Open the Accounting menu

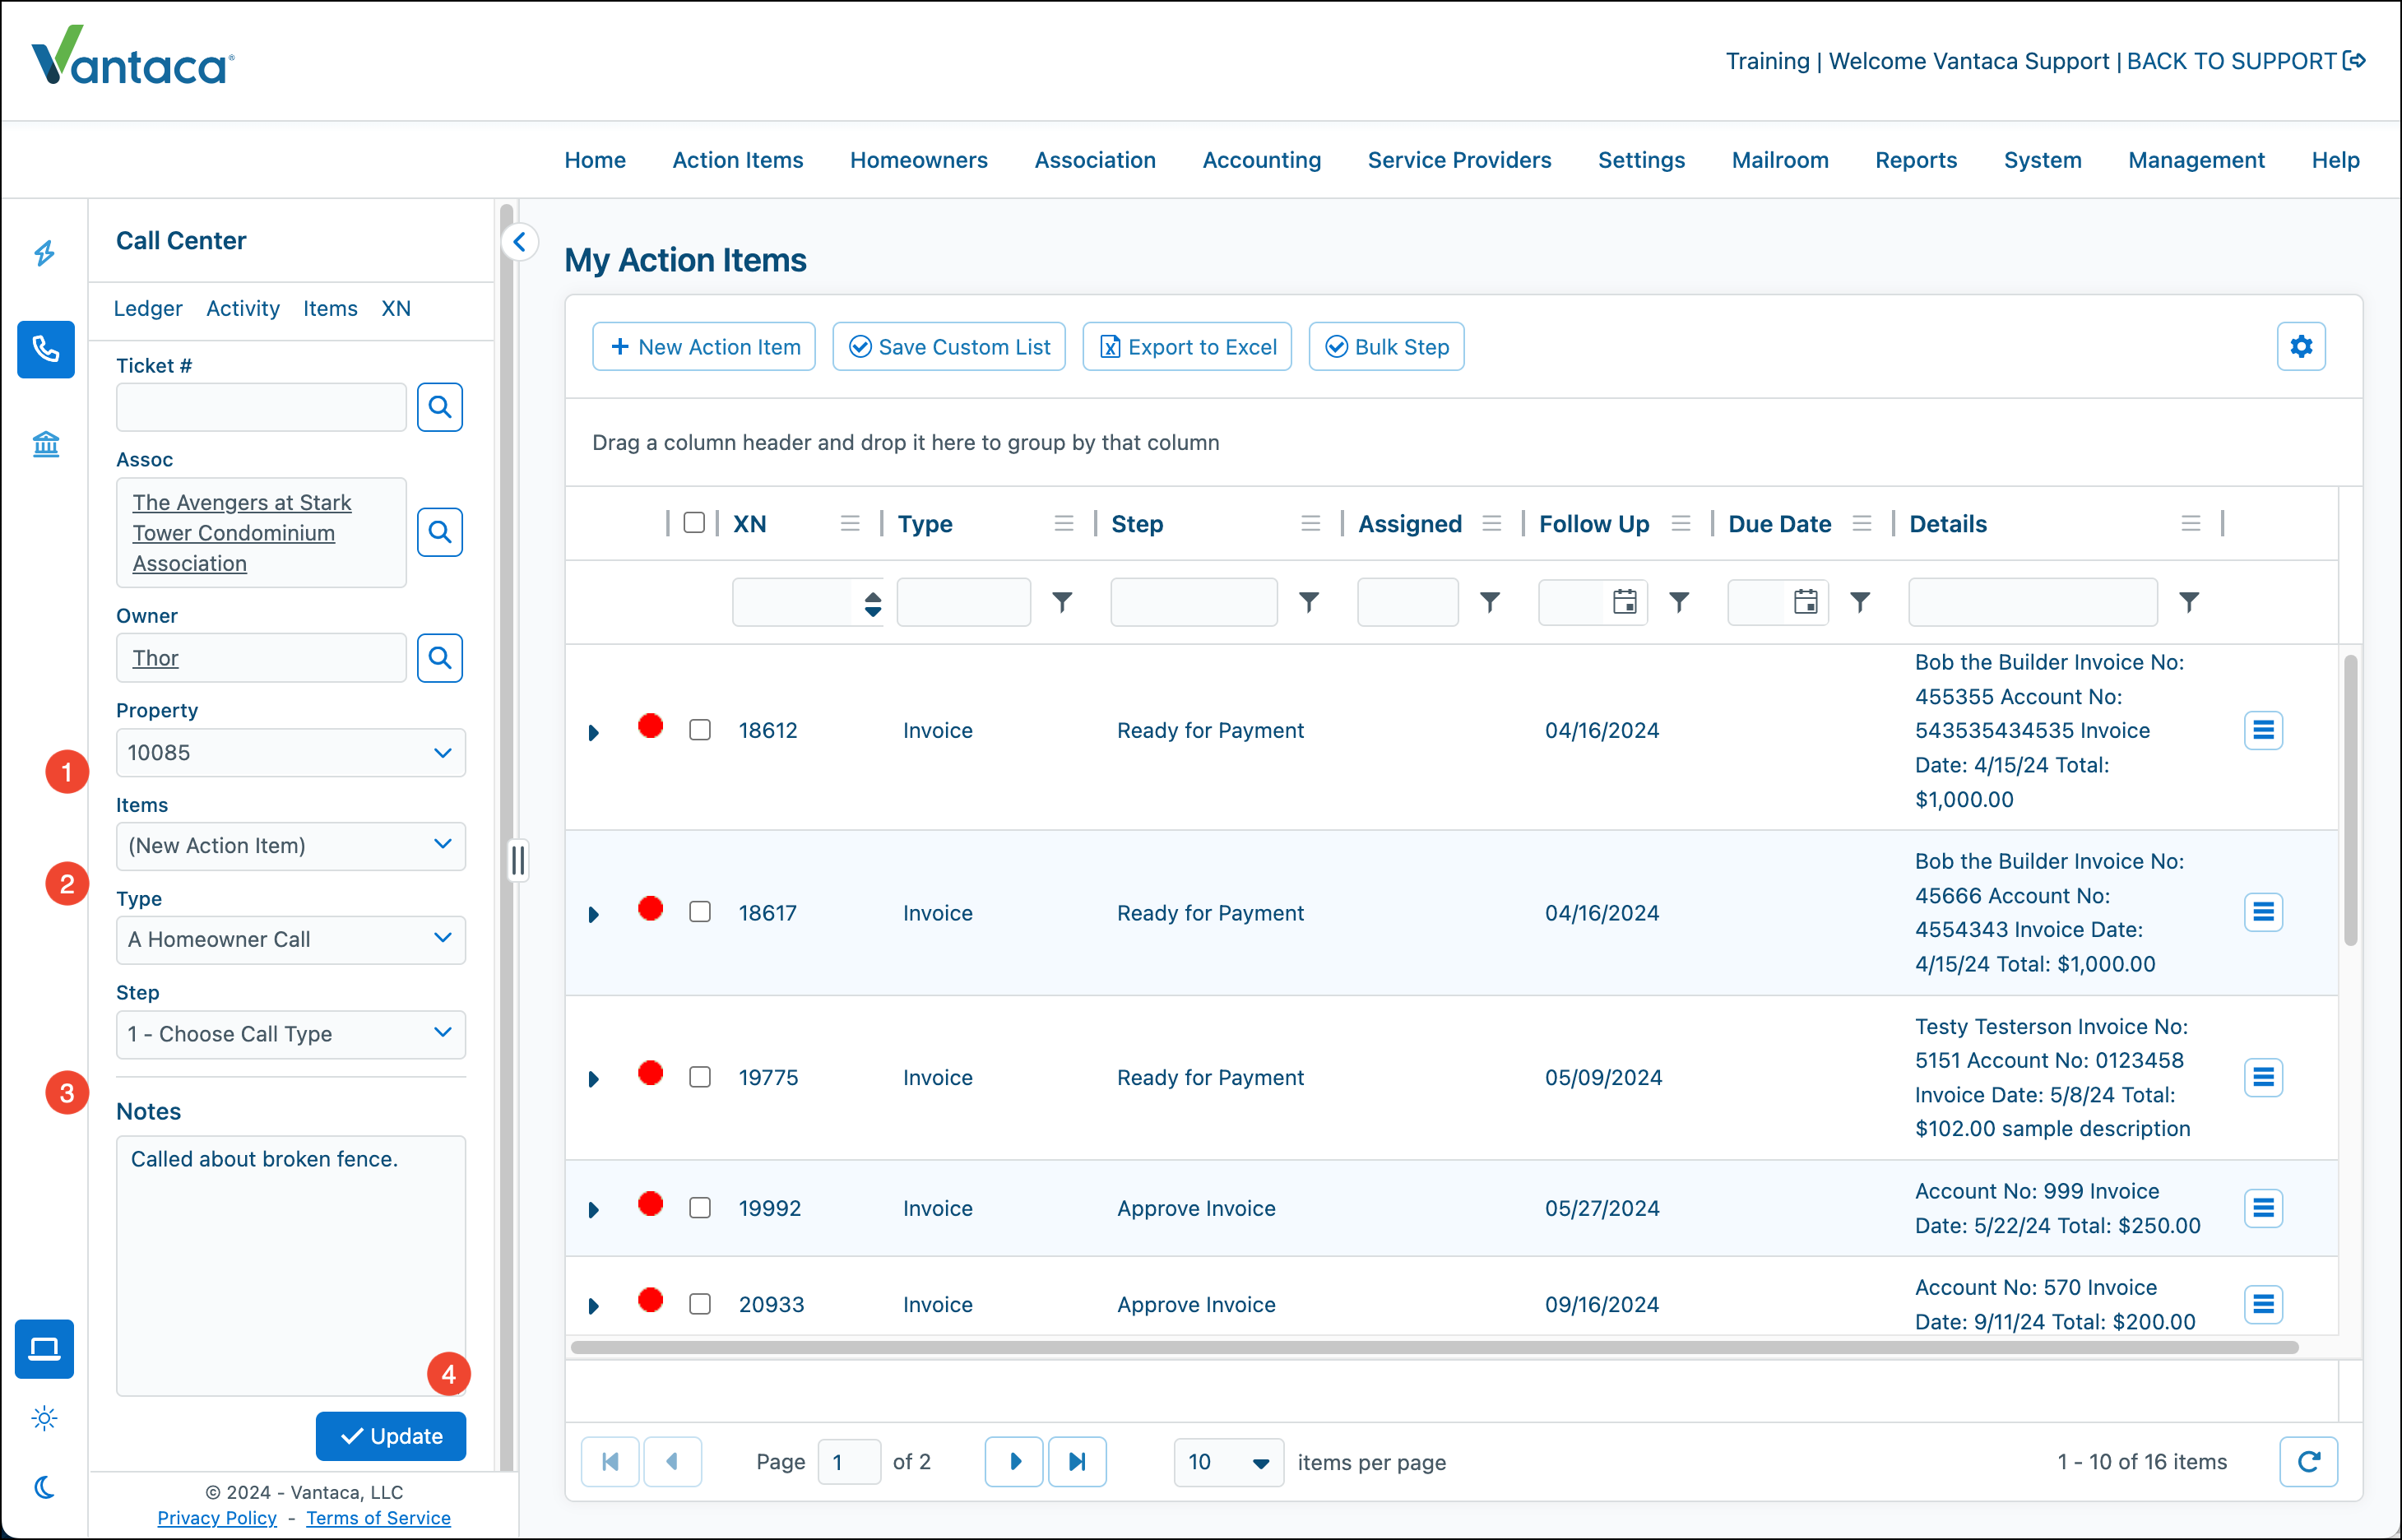[x=1261, y=160]
